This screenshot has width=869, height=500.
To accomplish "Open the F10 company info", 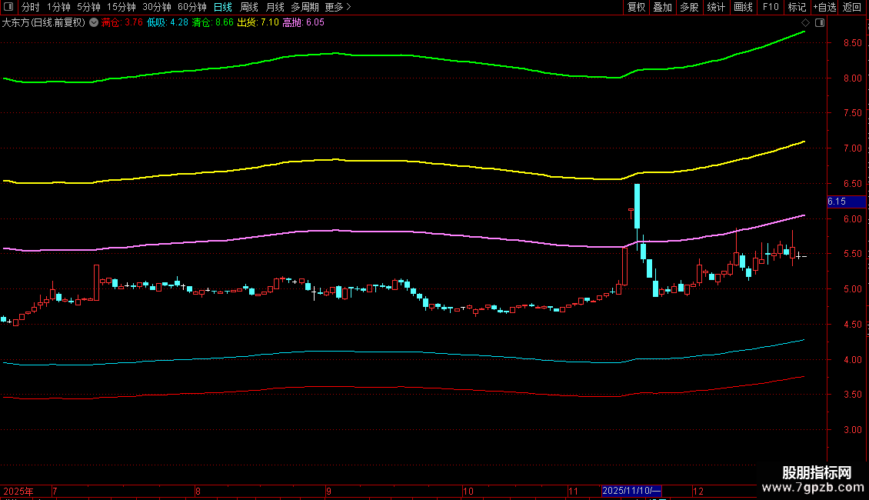I will coord(771,7).
